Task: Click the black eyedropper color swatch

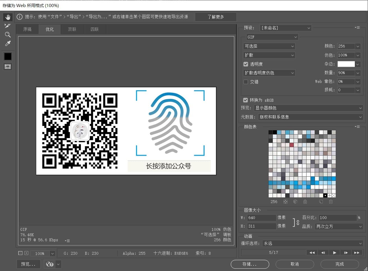Action: point(8,56)
